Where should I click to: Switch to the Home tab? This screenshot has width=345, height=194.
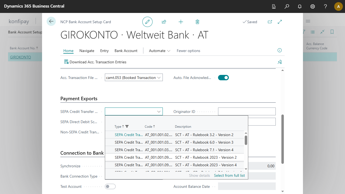tap(68, 51)
